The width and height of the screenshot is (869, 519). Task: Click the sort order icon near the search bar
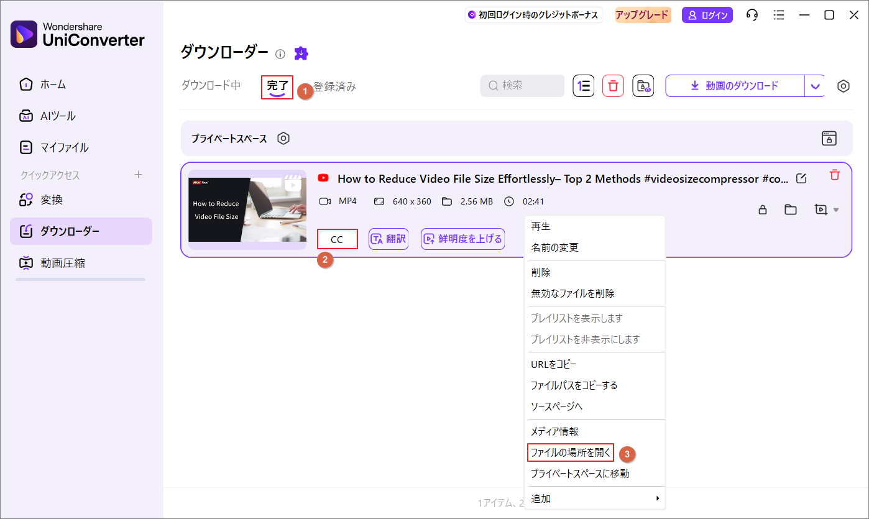click(583, 86)
